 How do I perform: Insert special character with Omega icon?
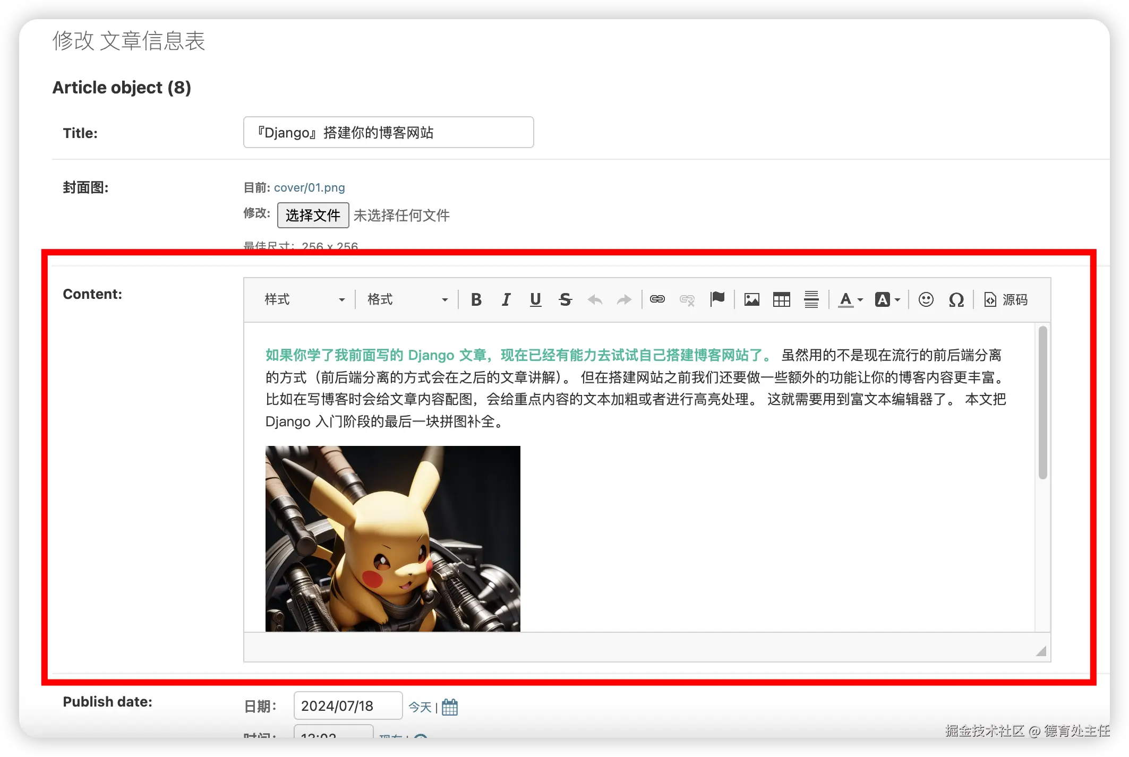pos(956,300)
